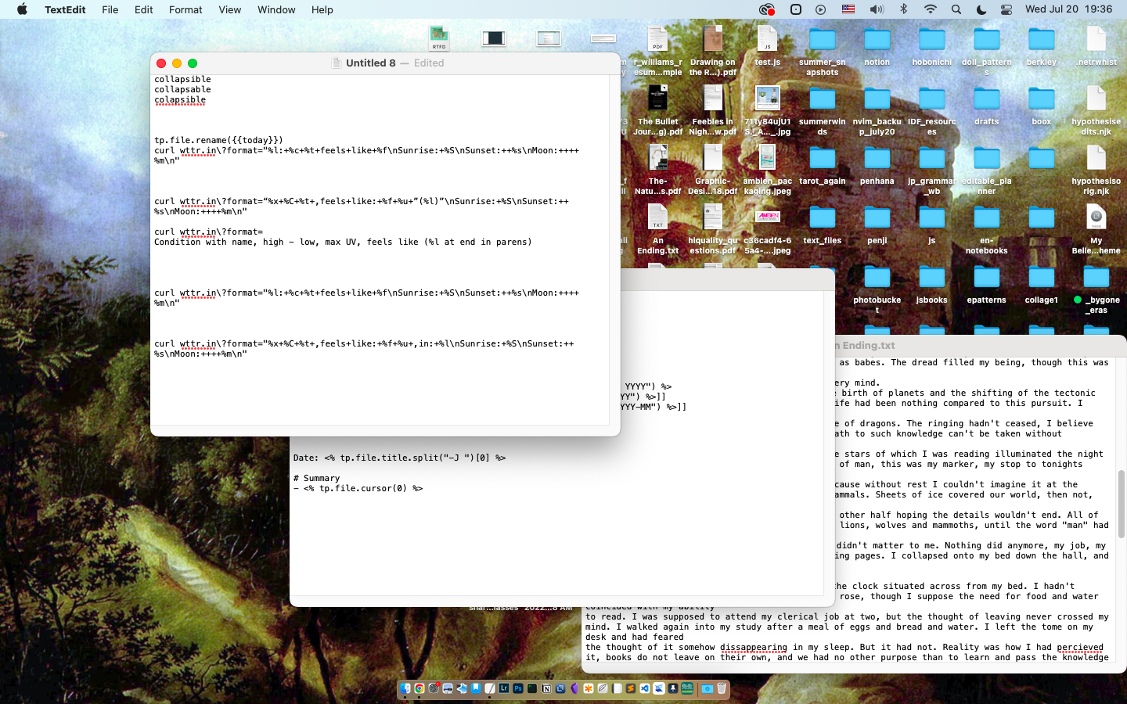Open the Edit menu
This screenshot has height=704, width=1127.
click(143, 9)
